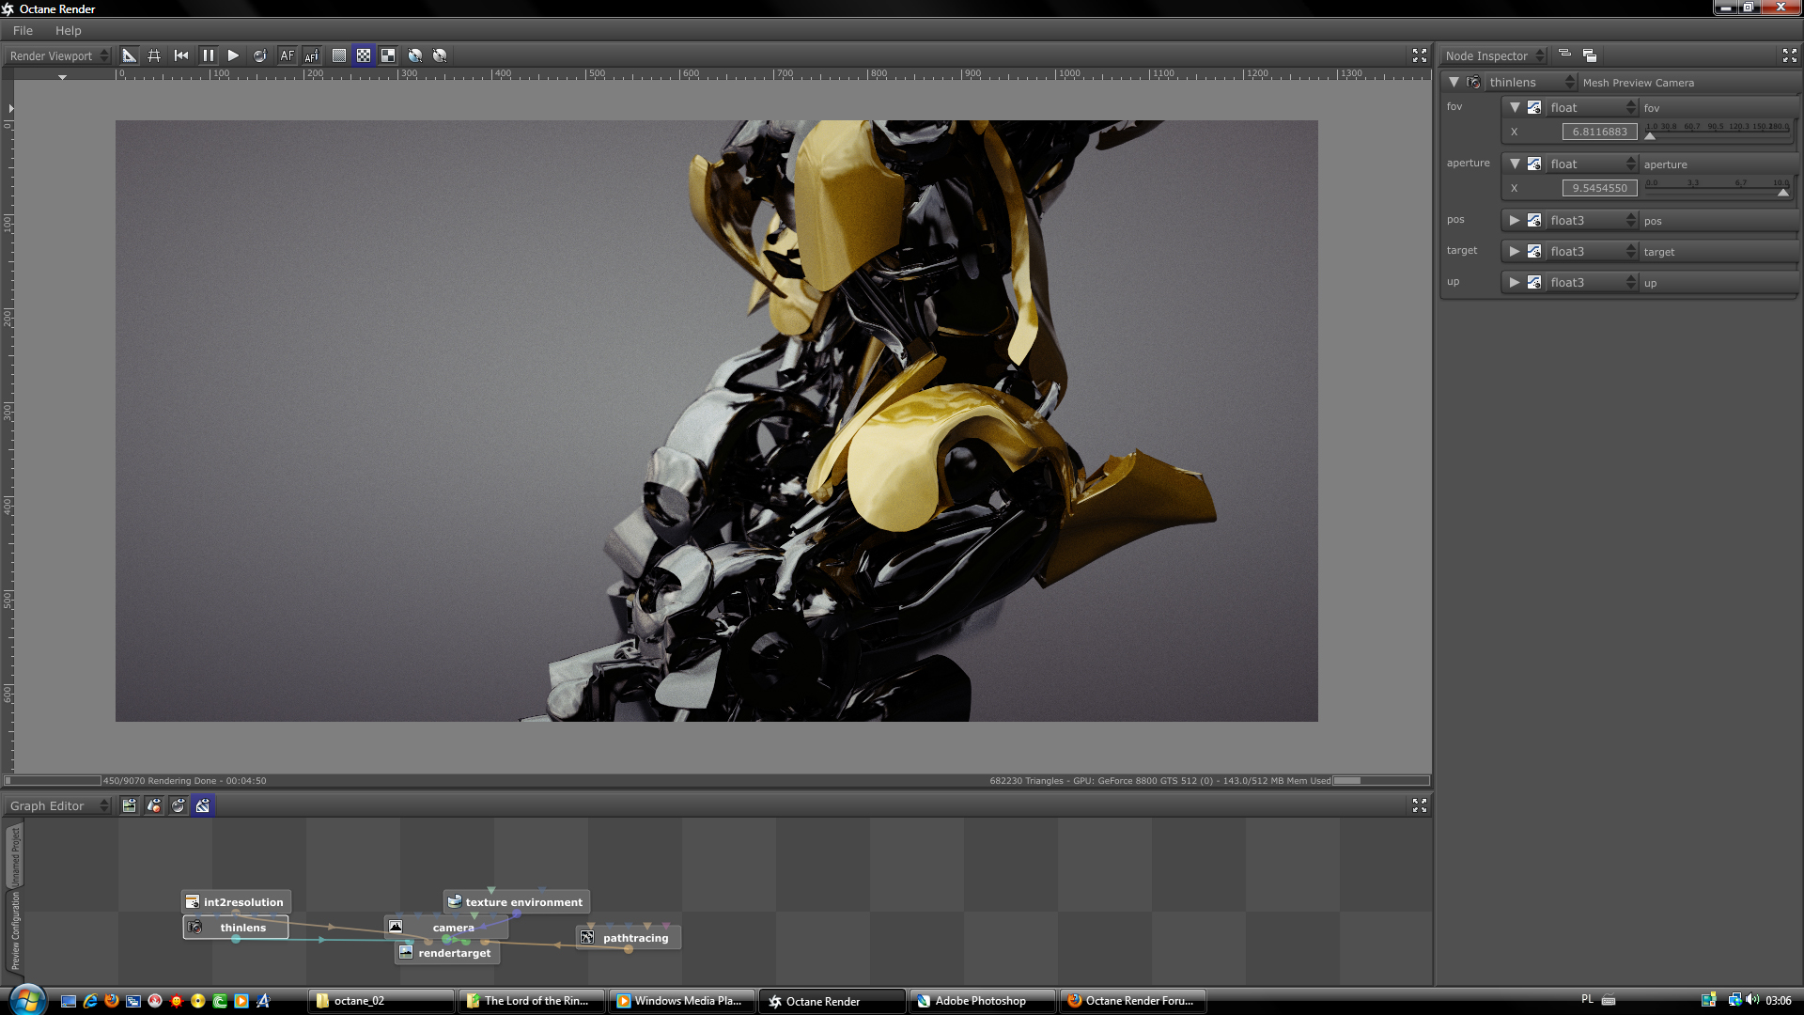Expand the pos float3 parameter

coord(1515,220)
